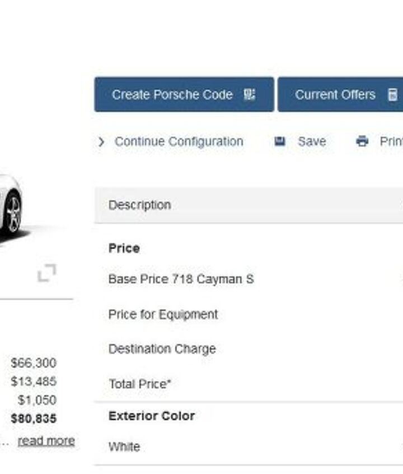403x474 pixels.
Task: Click the calculator icon beside Current Offers
Action: (392, 94)
